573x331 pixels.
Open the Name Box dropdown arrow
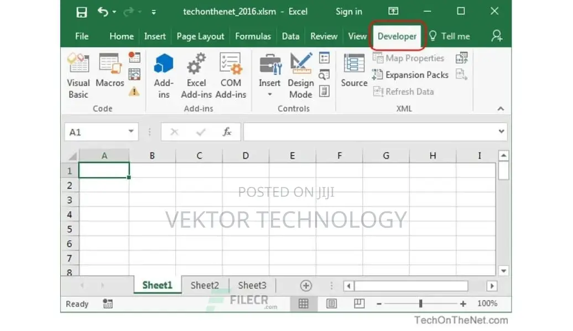pos(131,131)
